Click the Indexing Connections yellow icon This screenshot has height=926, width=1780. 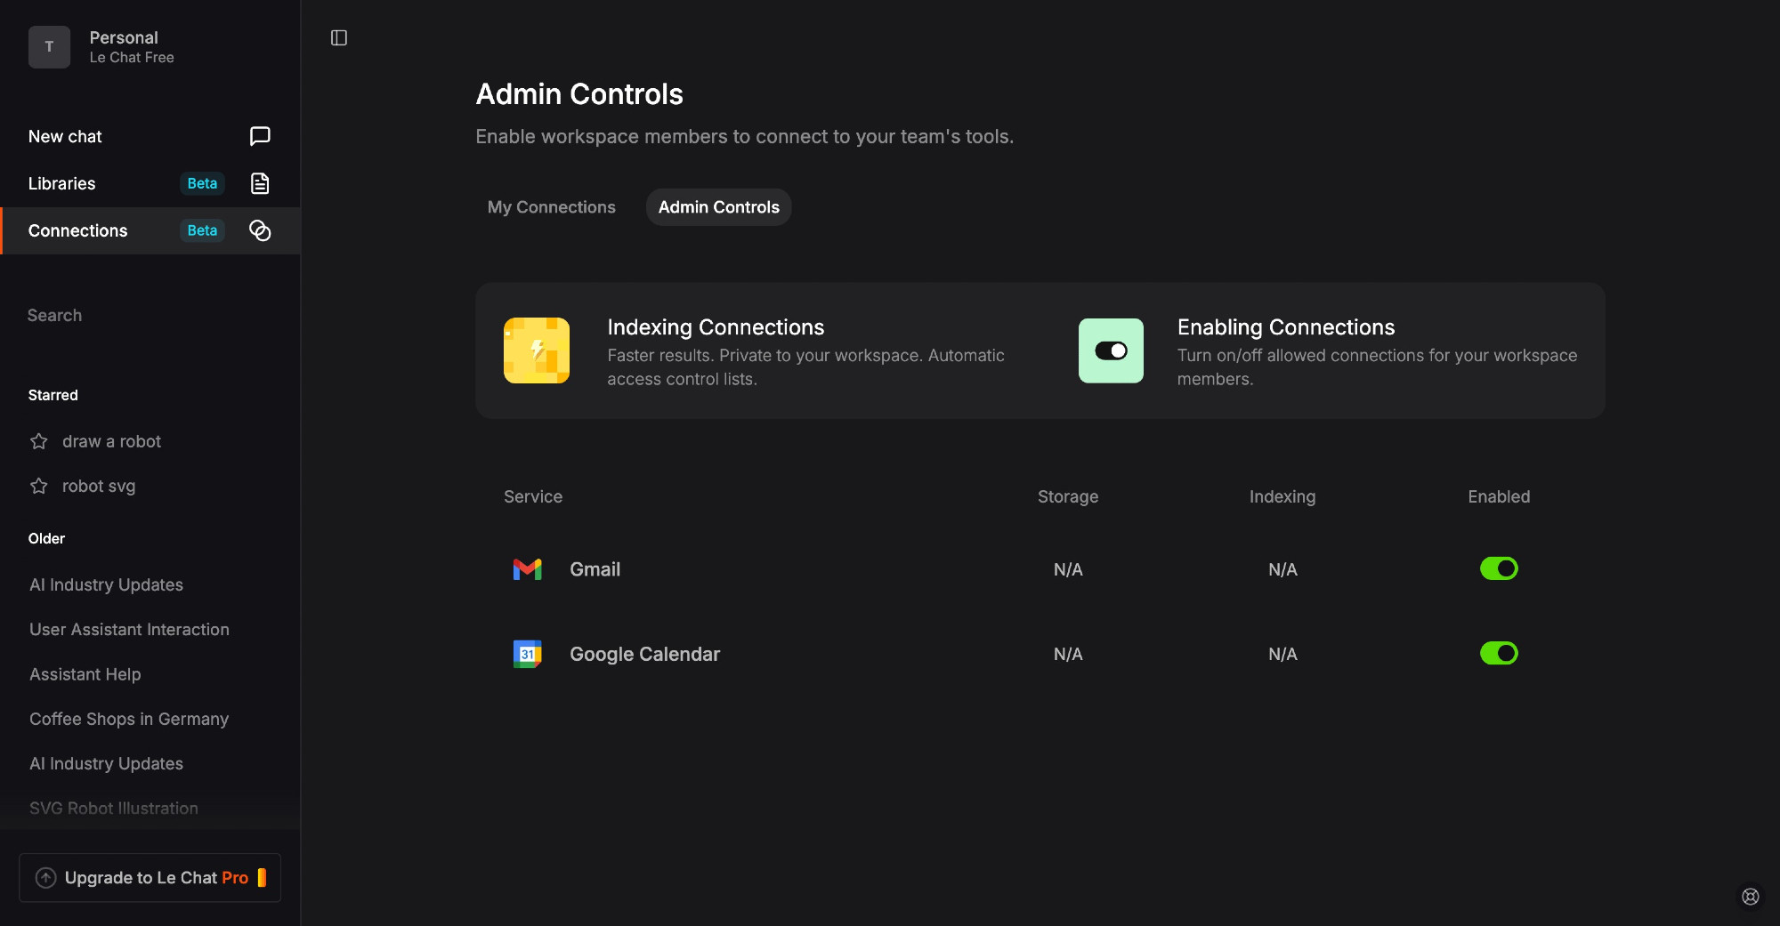537,350
